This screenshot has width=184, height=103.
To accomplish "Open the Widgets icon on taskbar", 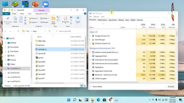I will [87, 100].
